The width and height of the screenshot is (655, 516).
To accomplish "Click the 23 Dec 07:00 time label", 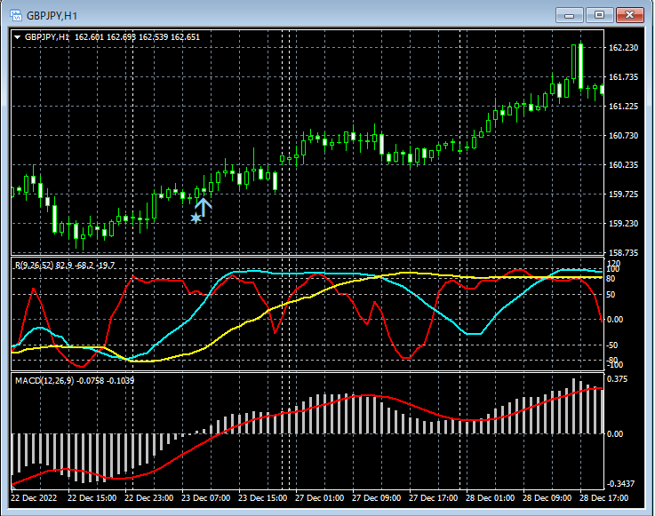I will (204, 498).
